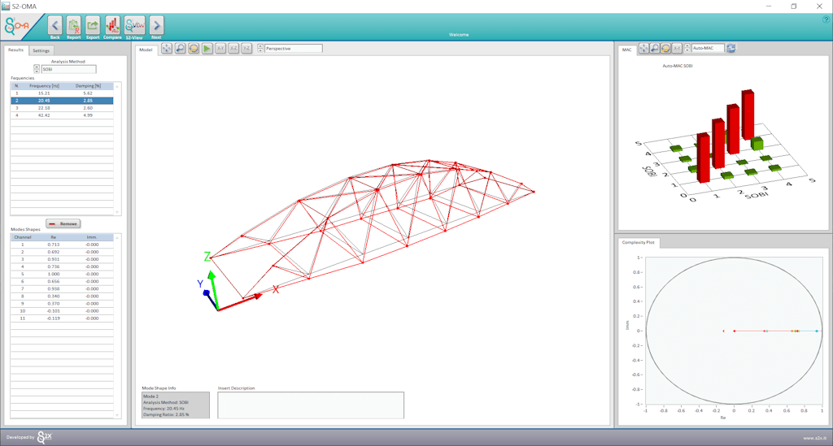Viewport: 833px width, 446px height.
Task: Switch Model view to X-Z plane
Action: (233, 48)
